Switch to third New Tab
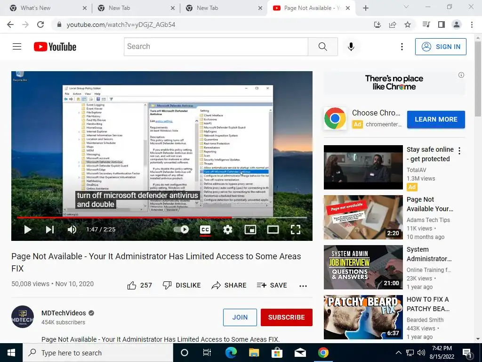The image size is (482, 362). (224, 8)
